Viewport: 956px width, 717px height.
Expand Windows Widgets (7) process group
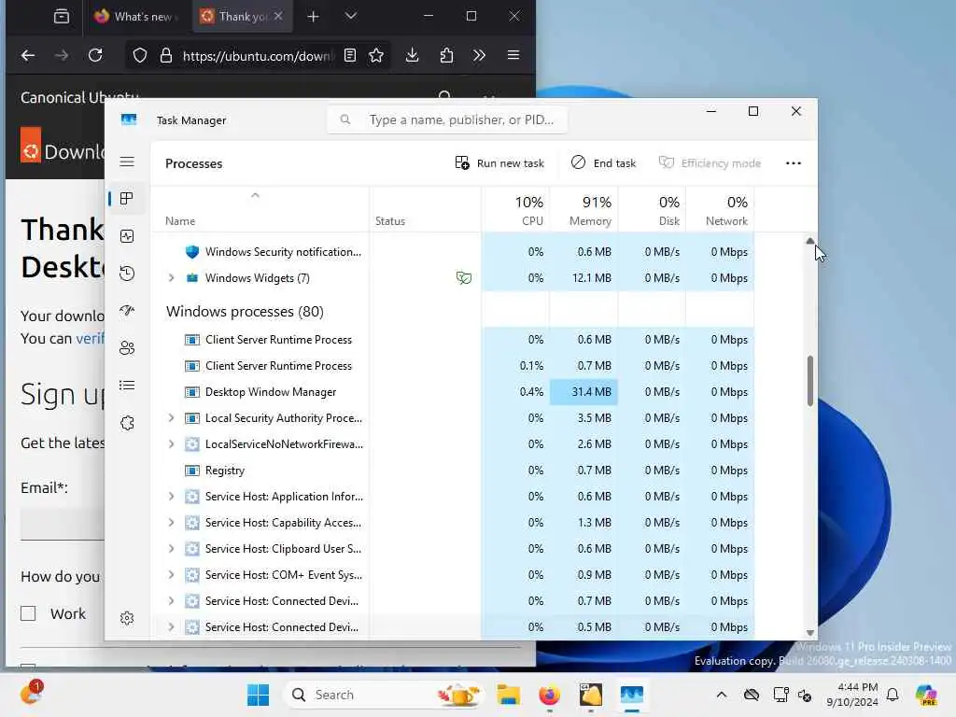(172, 278)
